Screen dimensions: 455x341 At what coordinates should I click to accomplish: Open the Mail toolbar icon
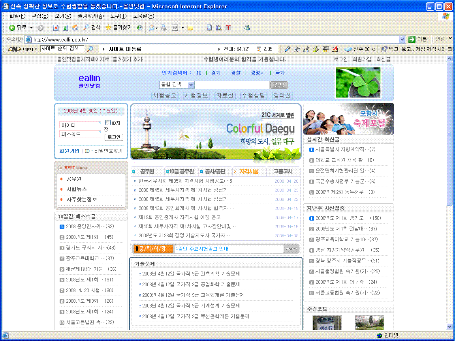[151, 28]
